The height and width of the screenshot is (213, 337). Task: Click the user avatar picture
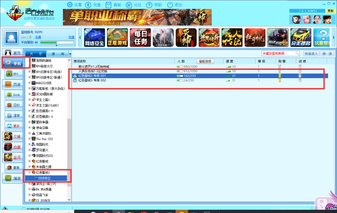[12, 37]
